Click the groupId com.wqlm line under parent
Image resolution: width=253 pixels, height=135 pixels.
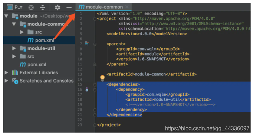point(148,49)
